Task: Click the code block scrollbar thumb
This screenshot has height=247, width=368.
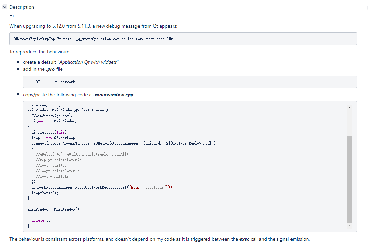Action: pyautogui.click(x=349, y=179)
